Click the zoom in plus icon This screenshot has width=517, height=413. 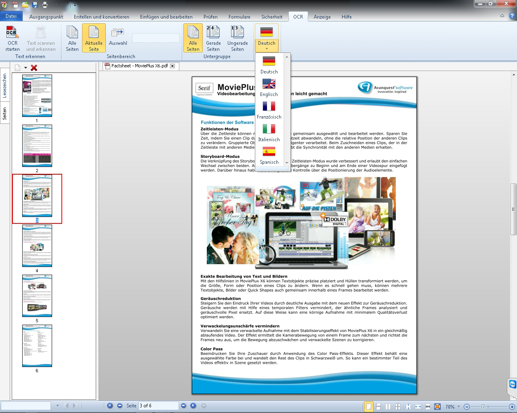point(512,407)
